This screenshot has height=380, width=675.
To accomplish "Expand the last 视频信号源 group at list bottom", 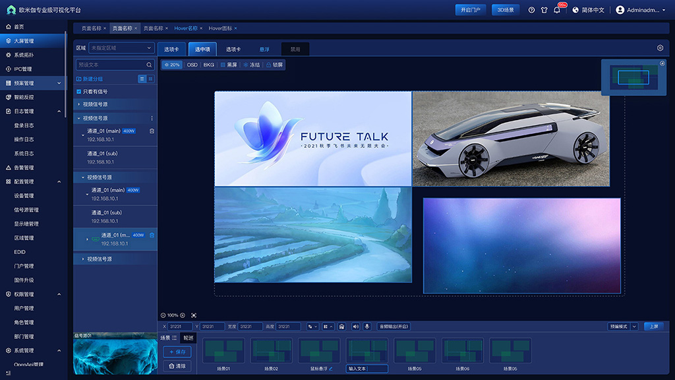I will pyautogui.click(x=83, y=259).
